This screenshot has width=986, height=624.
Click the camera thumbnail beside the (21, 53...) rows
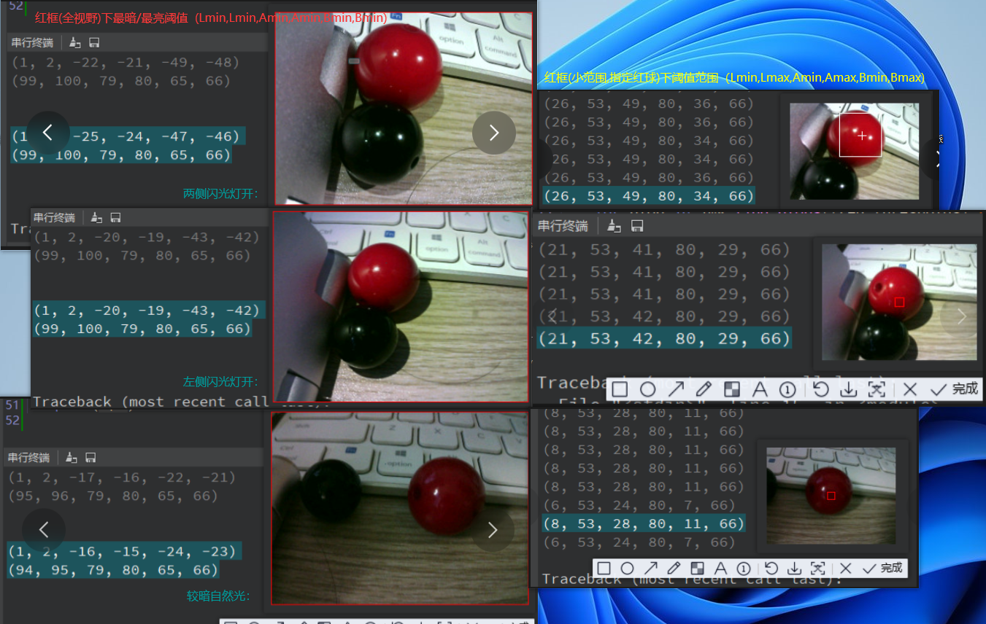coord(899,302)
